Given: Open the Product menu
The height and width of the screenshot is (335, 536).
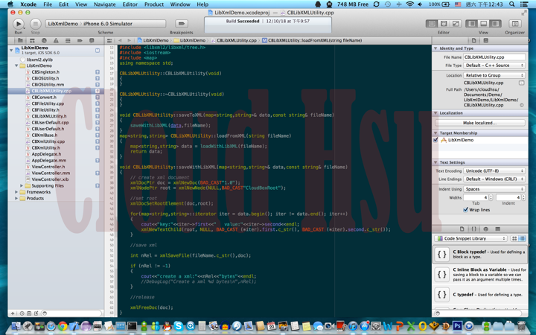Looking at the screenshot, I should tap(154, 4).
